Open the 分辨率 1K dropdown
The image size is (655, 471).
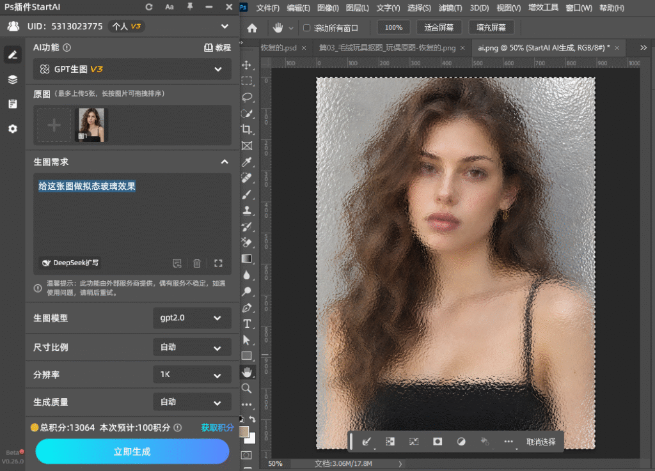pos(192,374)
